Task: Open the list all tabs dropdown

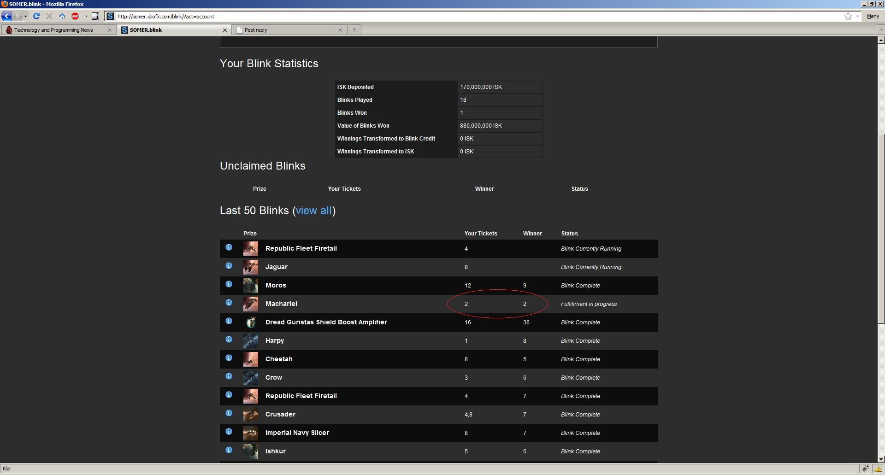Action: click(x=881, y=30)
